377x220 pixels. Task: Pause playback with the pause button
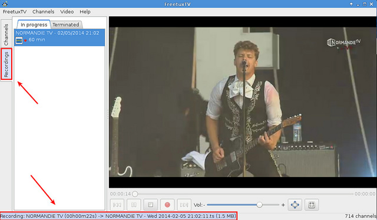(x=134, y=205)
